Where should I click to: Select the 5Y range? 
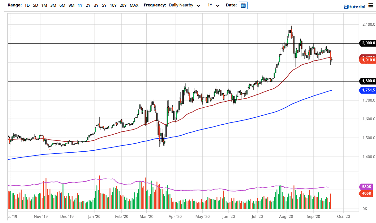104,5
